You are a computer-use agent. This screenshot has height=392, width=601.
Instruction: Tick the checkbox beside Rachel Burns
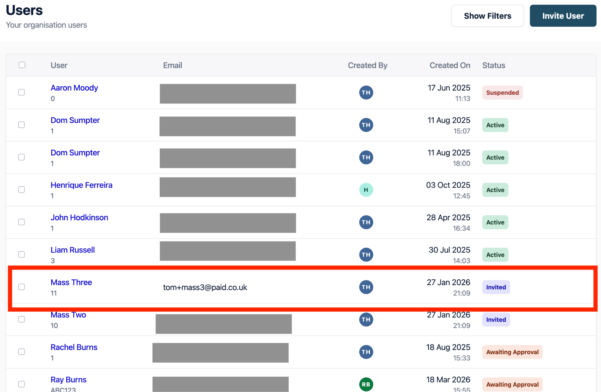pyautogui.click(x=21, y=352)
